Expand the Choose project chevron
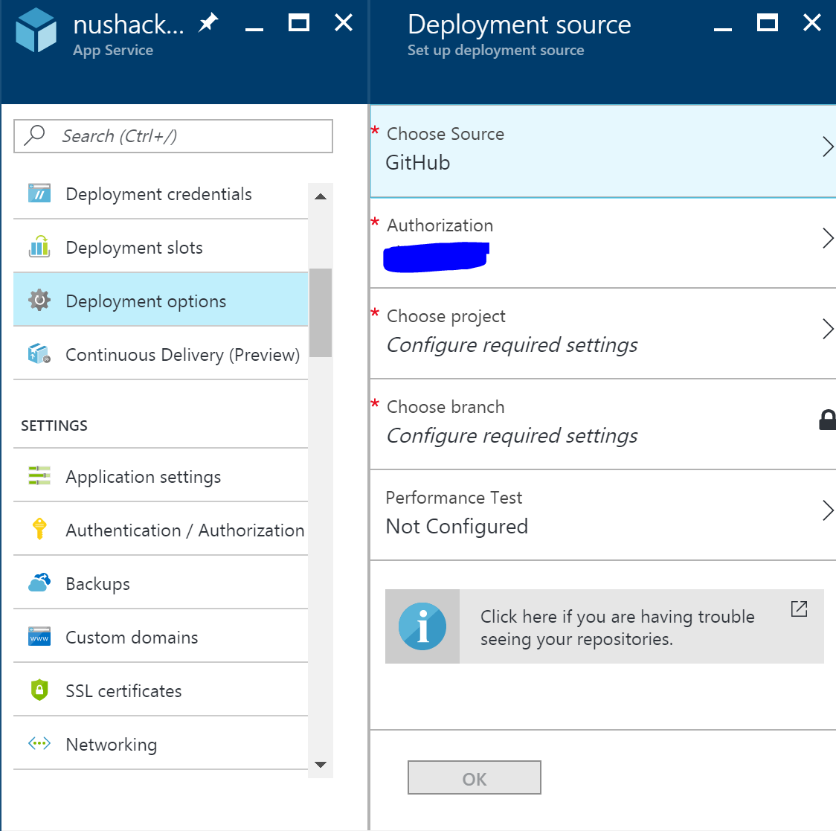This screenshot has width=836, height=831. pyautogui.click(x=828, y=329)
